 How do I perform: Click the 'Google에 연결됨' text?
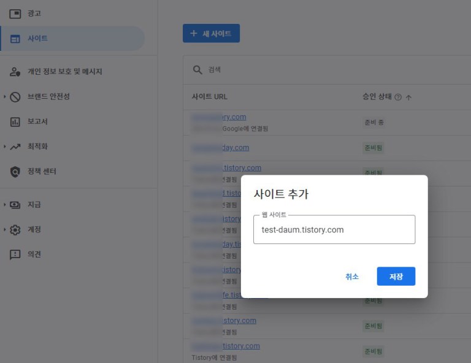click(x=245, y=129)
